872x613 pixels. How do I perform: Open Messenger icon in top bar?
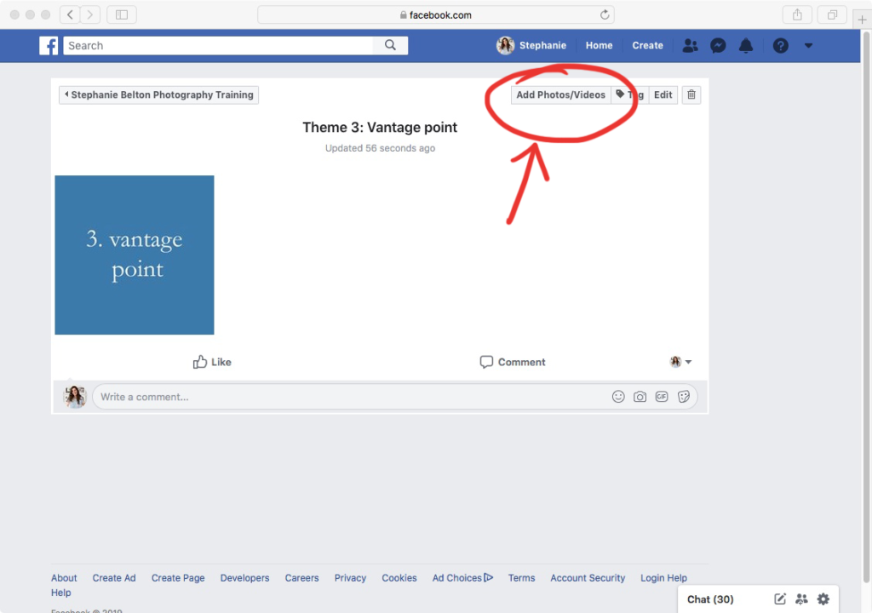[x=718, y=46]
